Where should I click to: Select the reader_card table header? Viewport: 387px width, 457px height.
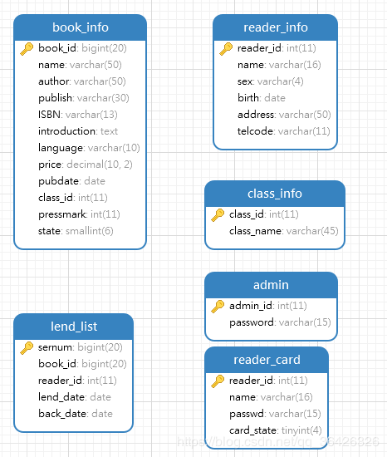pos(267,360)
